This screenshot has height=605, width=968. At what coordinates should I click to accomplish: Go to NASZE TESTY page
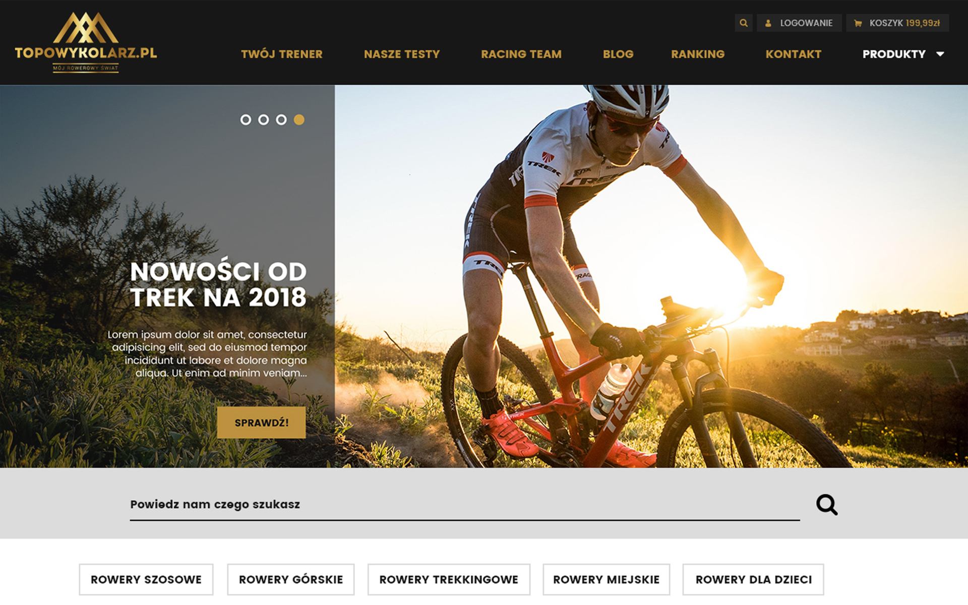[402, 54]
